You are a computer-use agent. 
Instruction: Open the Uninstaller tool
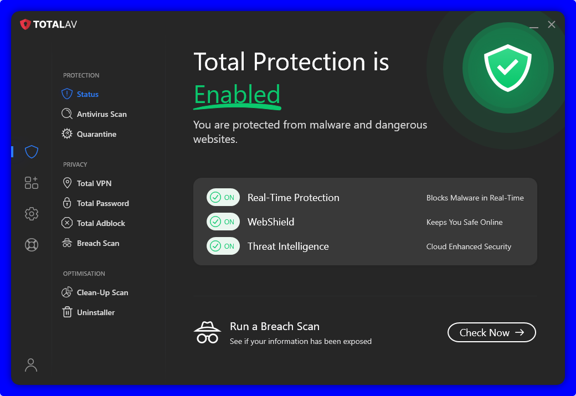[96, 312]
